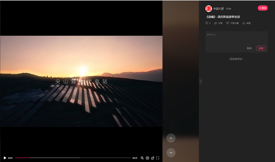275x162 pixels.
Task: Open the 中国大唐 avatar profile
Action: [209, 9]
